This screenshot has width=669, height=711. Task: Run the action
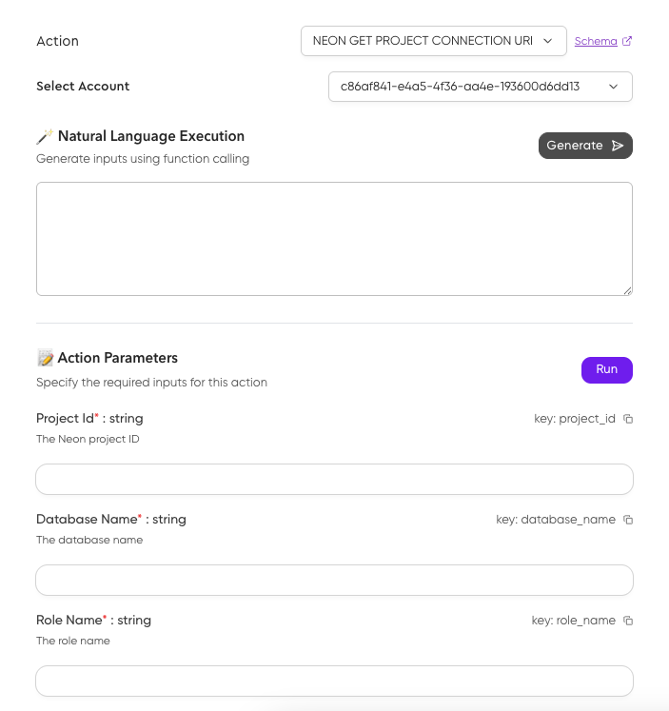[x=606, y=370]
